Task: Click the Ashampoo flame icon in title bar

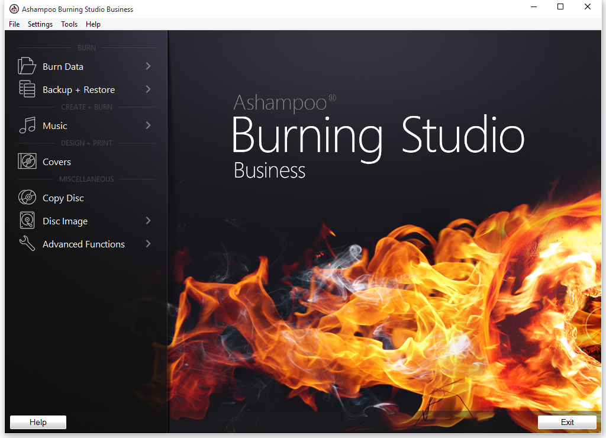Action: pyautogui.click(x=14, y=9)
